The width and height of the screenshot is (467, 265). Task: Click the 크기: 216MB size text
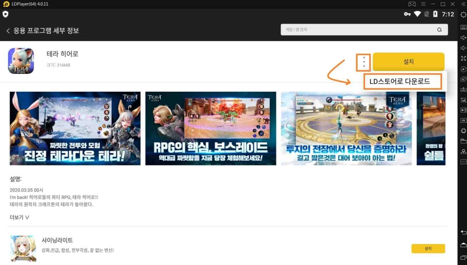click(x=58, y=65)
